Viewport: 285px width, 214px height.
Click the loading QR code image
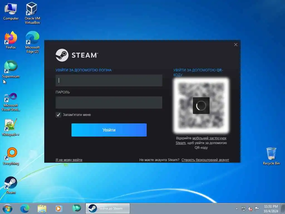(201, 106)
